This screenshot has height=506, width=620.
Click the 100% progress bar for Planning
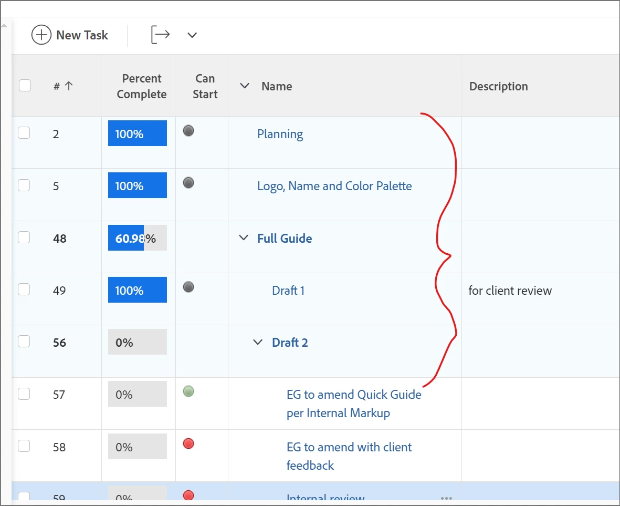pos(137,133)
